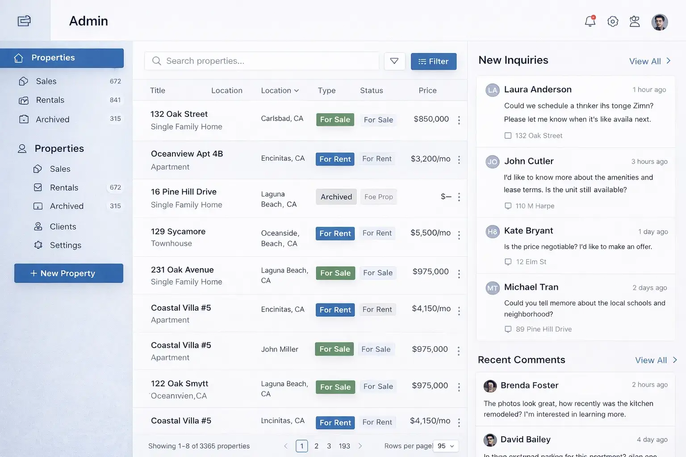Open the Rows per page dropdown

point(444,446)
